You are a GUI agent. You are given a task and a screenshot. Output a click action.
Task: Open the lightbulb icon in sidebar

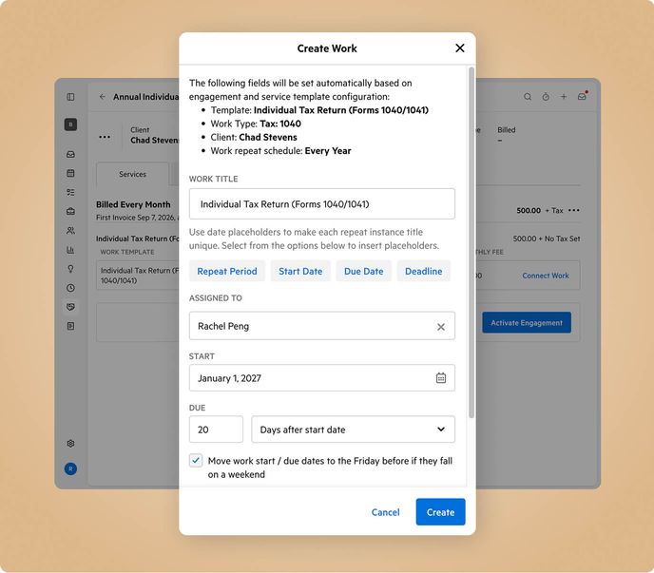click(70, 269)
